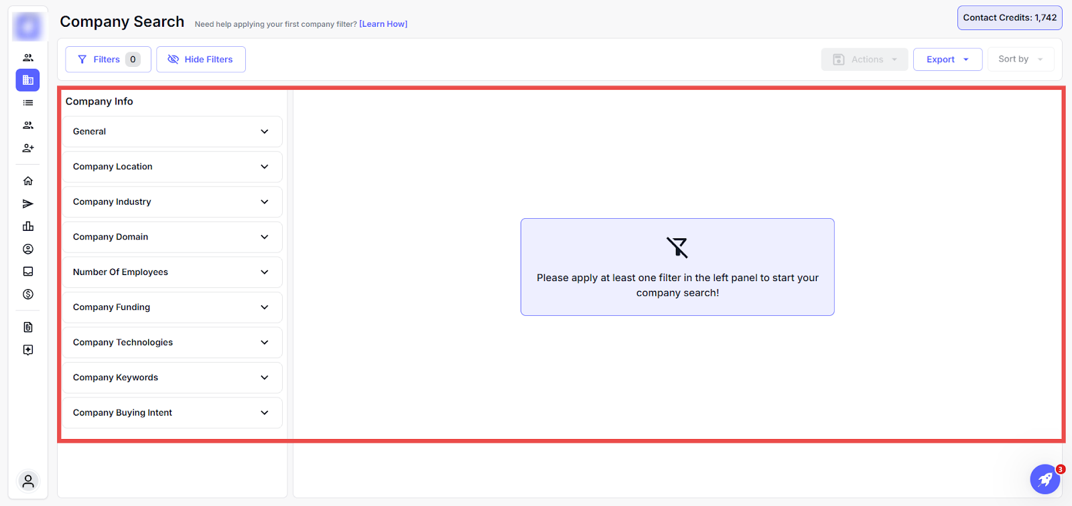Expand the Number Of Employees filter

[172, 272]
